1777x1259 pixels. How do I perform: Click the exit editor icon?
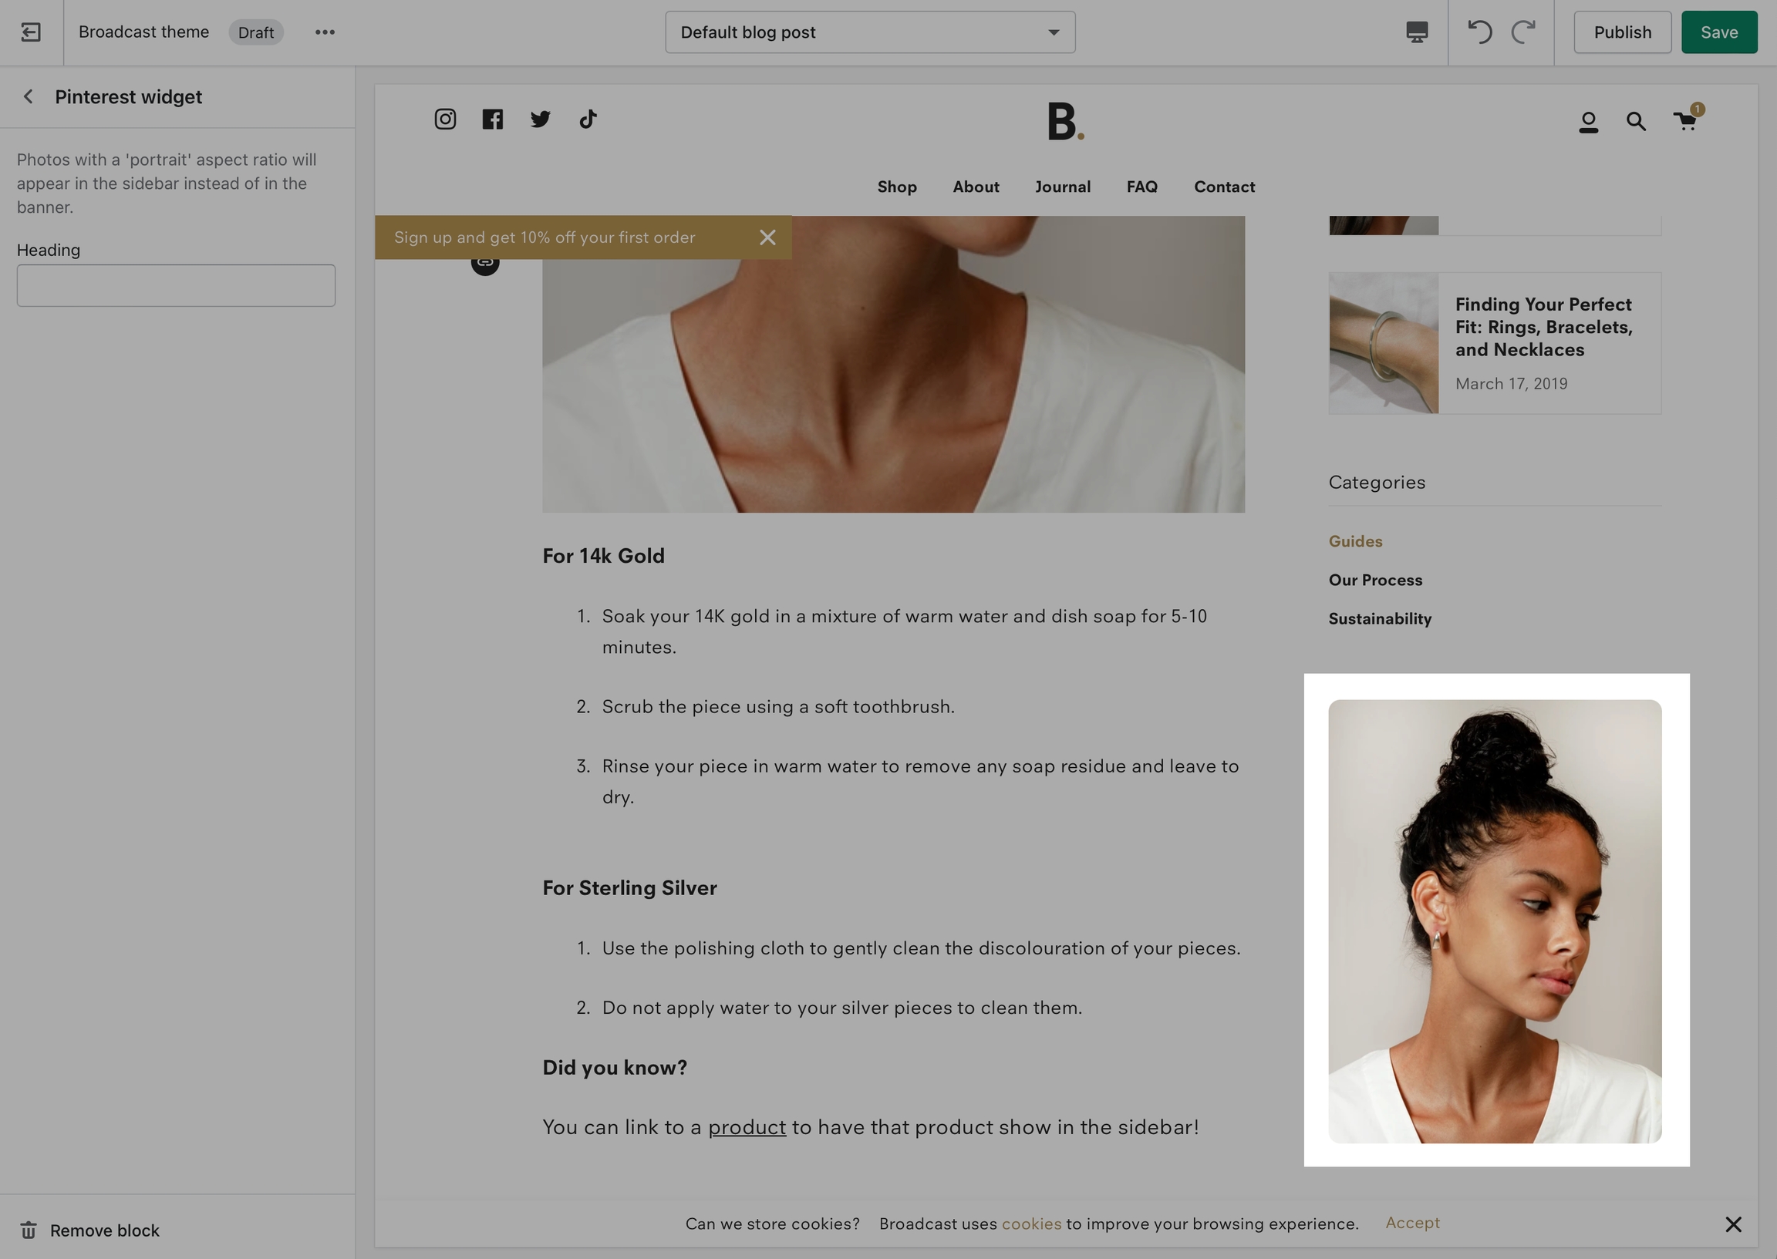pyautogui.click(x=31, y=32)
